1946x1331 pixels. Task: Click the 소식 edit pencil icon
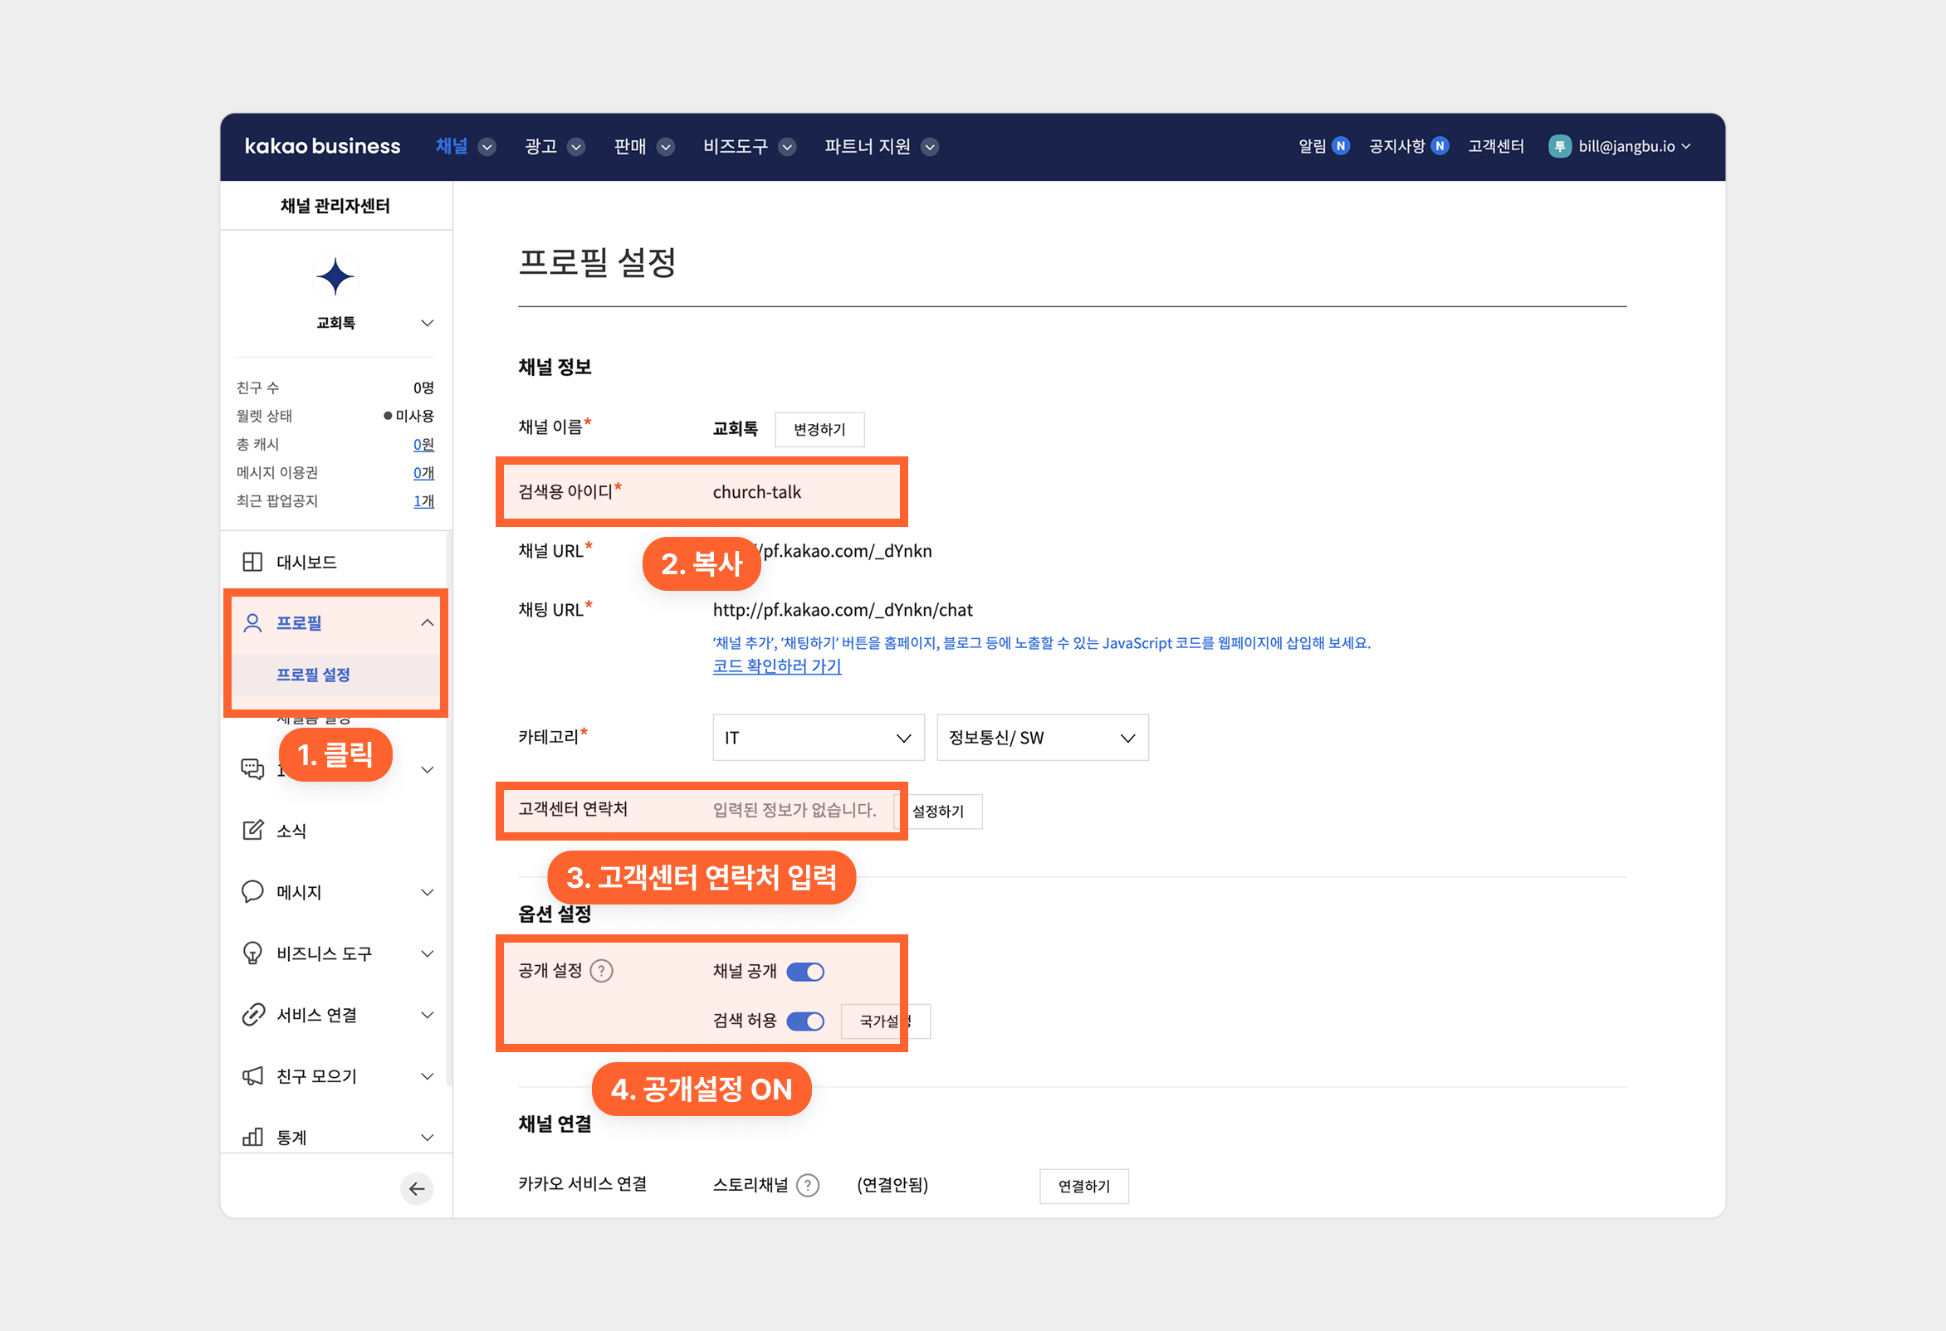pos(252,831)
